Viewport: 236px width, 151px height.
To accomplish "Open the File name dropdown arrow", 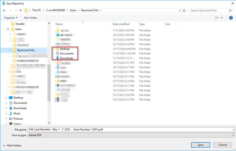I will pyautogui.click(x=233, y=130).
